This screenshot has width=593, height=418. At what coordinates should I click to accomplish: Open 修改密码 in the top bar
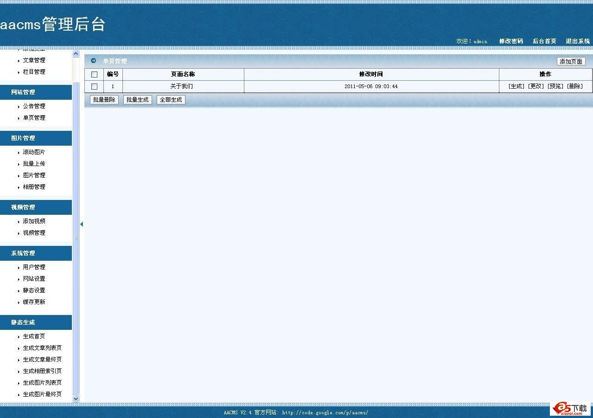[x=511, y=41]
